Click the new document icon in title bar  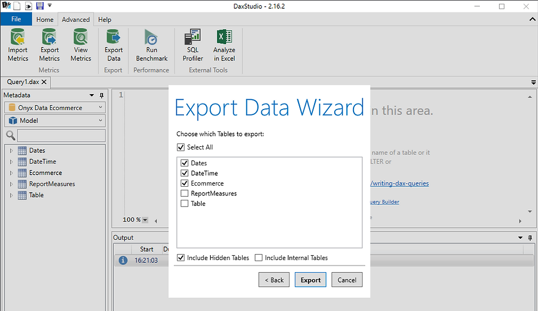tap(17, 5)
